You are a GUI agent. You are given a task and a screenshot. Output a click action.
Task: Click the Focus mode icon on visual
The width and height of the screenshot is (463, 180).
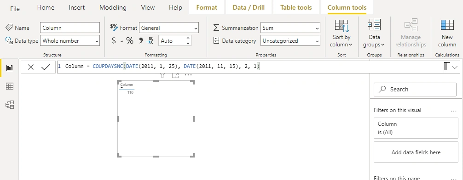coord(175,75)
